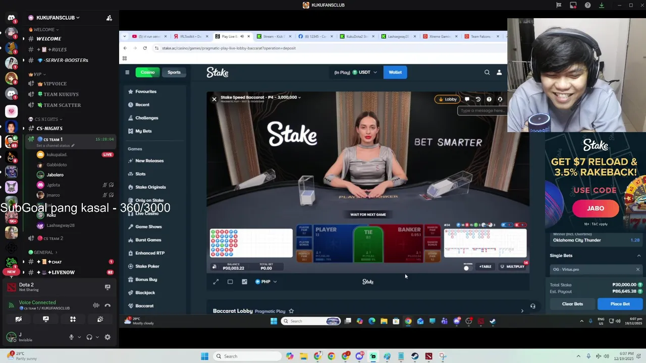The image size is (646, 363).
Task: Bet on the green TIE area
Action: coord(368,245)
